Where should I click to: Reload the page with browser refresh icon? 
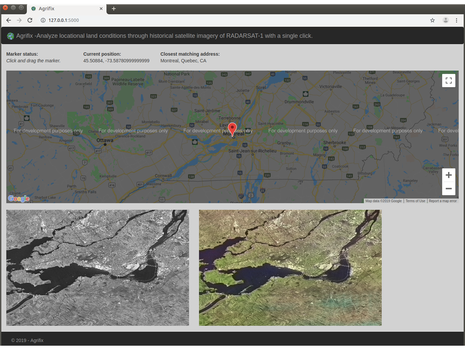pos(30,20)
